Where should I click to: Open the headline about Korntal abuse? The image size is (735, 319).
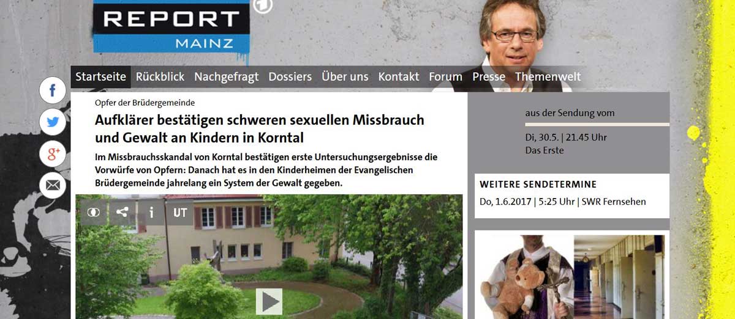(260, 128)
